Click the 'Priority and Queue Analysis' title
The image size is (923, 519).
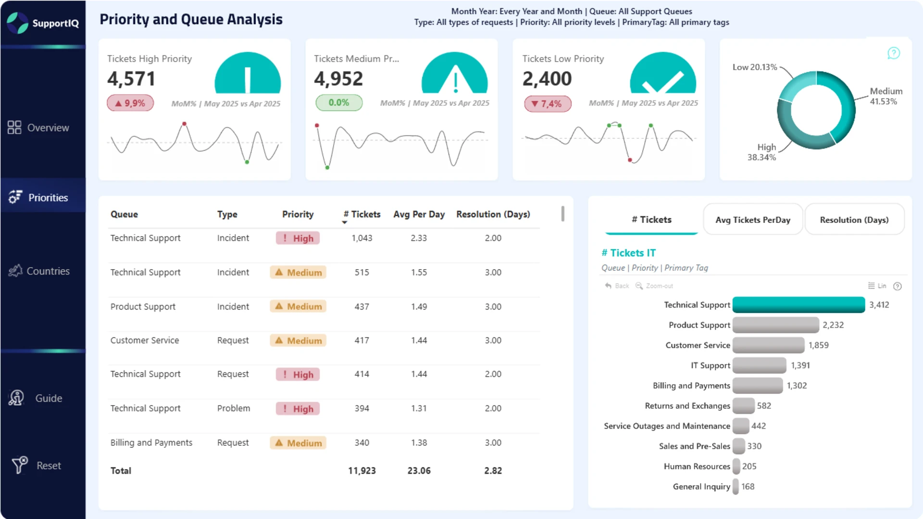(x=191, y=19)
